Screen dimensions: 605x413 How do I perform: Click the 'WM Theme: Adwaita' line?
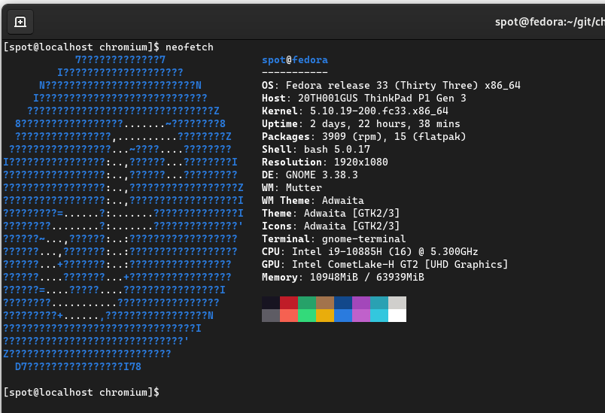coord(313,200)
